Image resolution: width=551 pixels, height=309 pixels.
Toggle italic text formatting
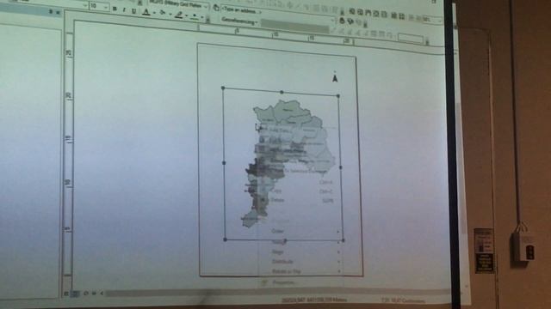coord(124,10)
